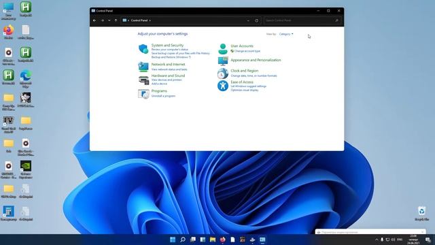Screen dimensions: 435x245
Task: Open Clock and Region icon
Action: [222, 73]
